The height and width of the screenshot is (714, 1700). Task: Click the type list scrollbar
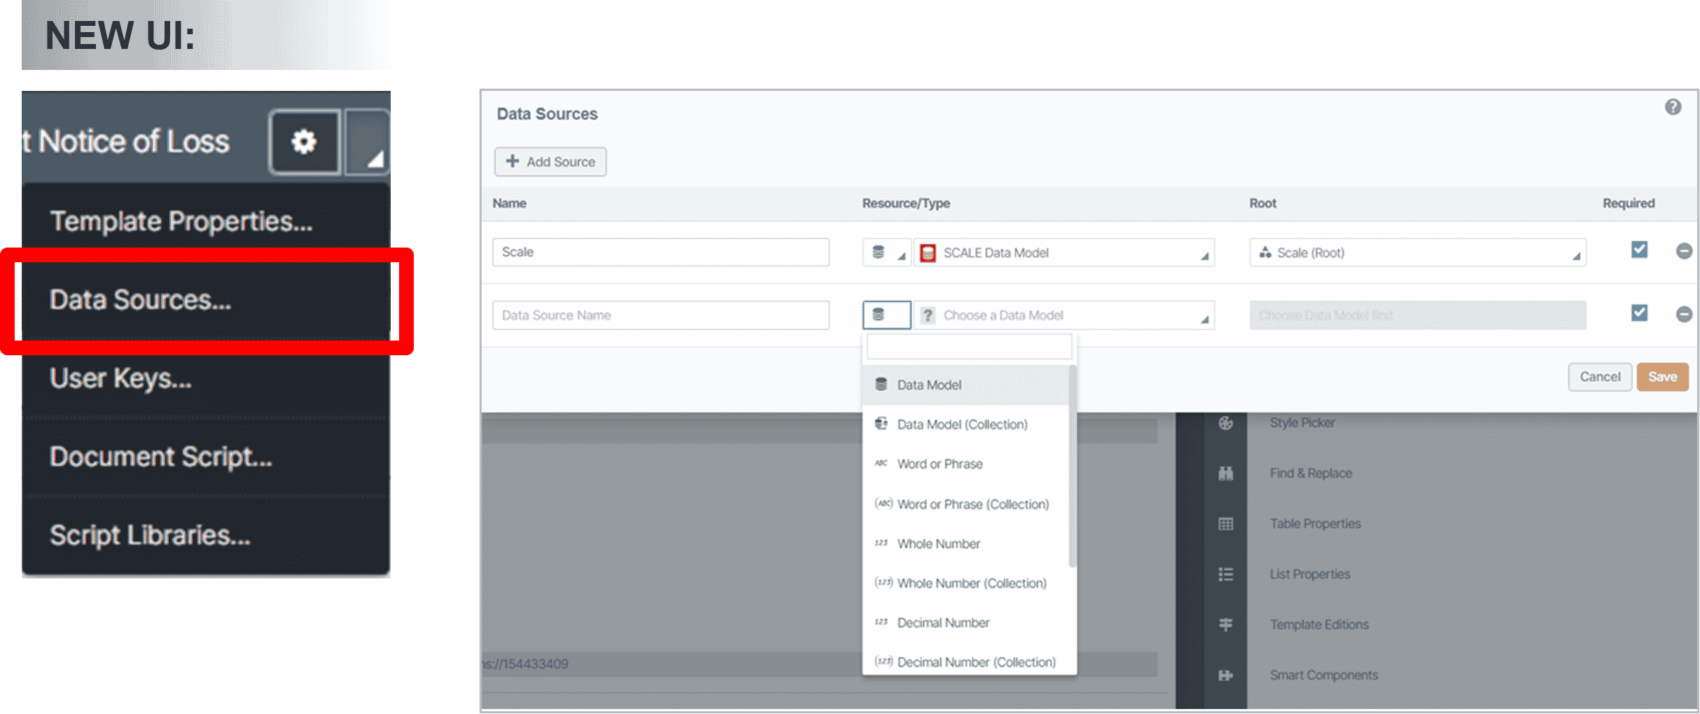click(x=1073, y=466)
